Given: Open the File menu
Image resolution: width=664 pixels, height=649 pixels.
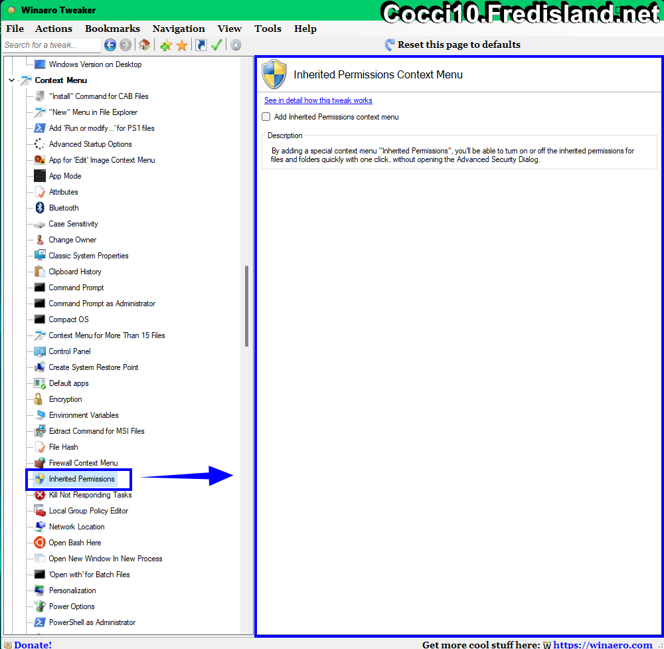Looking at the screenshot, I should [15, 29].
